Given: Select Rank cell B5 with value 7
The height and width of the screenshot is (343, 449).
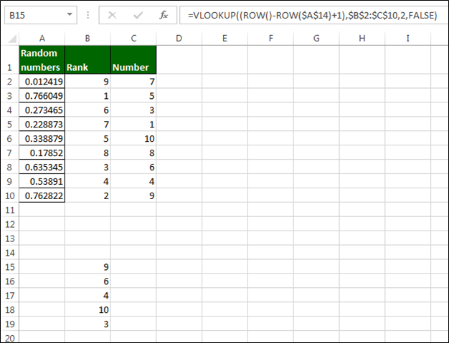Looking at the screenshot, I should click(88, 125).
